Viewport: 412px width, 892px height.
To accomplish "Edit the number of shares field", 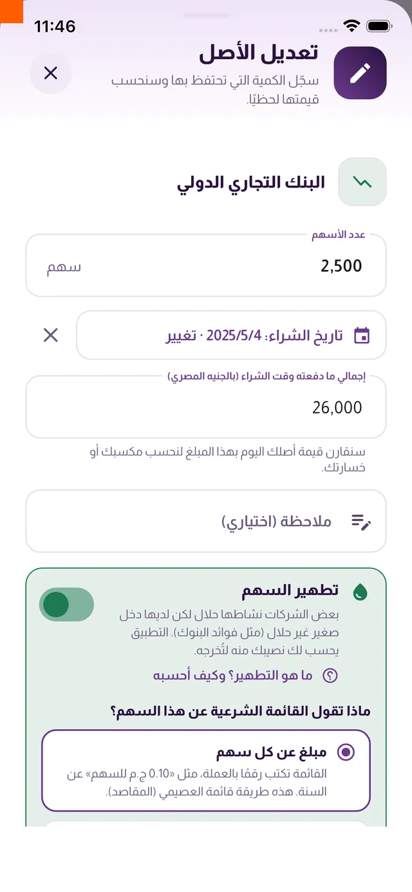I will click(206, 265).
